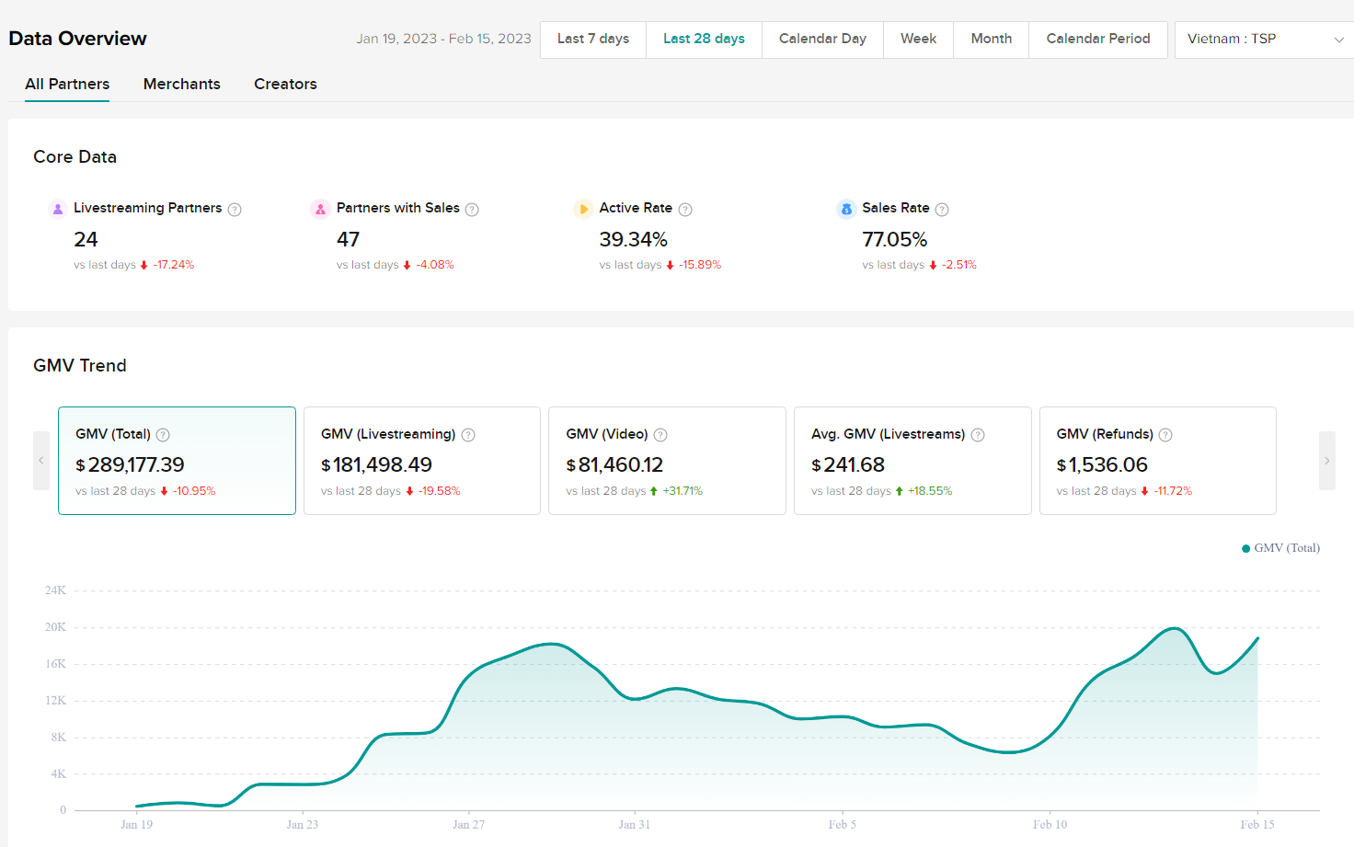This screenshot has height=847, width=1354.
Task: Select the GMV (Video) metric card
Action: (667, 461)
